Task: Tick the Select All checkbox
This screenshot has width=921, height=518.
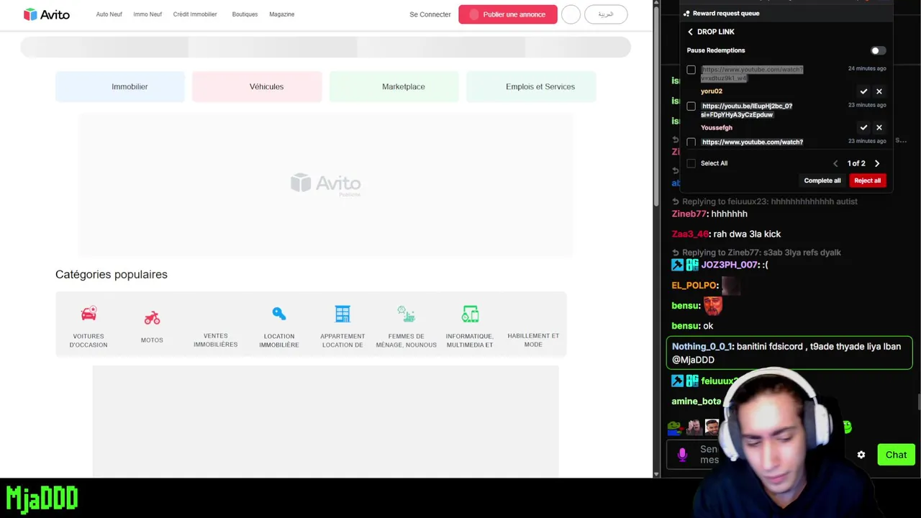Action: 691,163
